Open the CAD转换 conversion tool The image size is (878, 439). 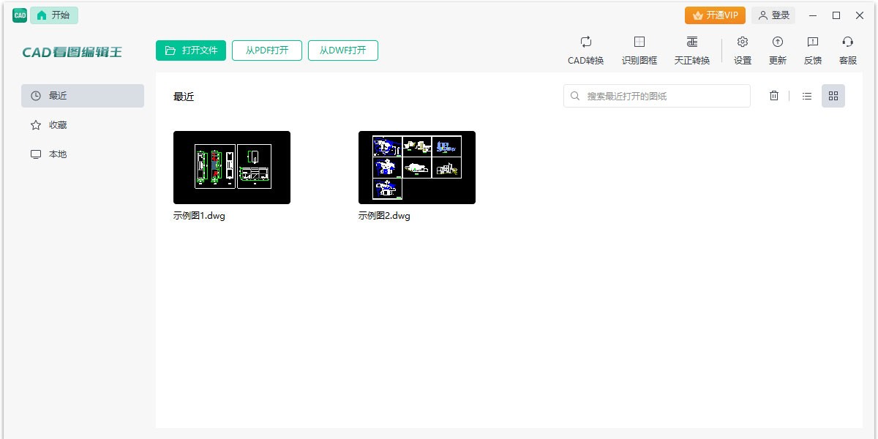coord(586,50)
